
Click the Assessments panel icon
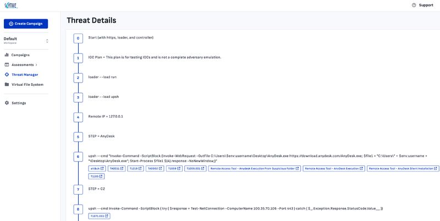tap(7, 65)
